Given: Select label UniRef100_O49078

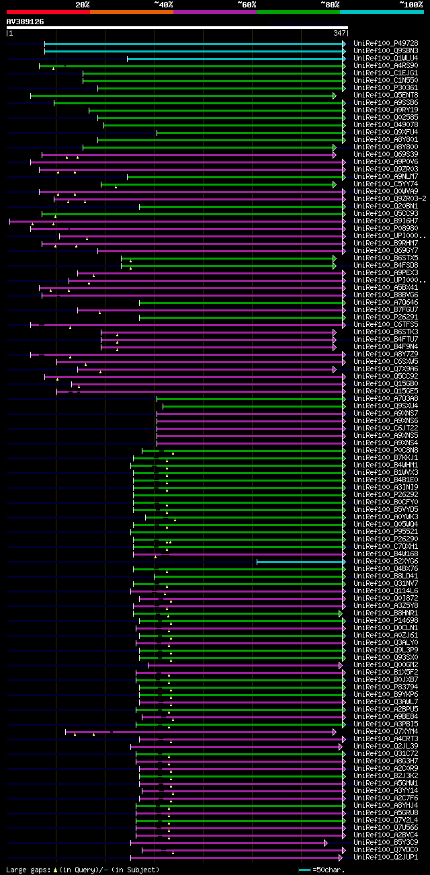Looking at the screenshot, I should (x=386, y=125).
